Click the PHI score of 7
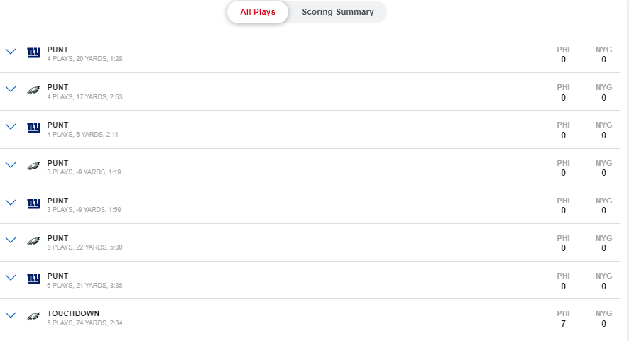Viewport: 629px width, 341px height. coord(563,323)
